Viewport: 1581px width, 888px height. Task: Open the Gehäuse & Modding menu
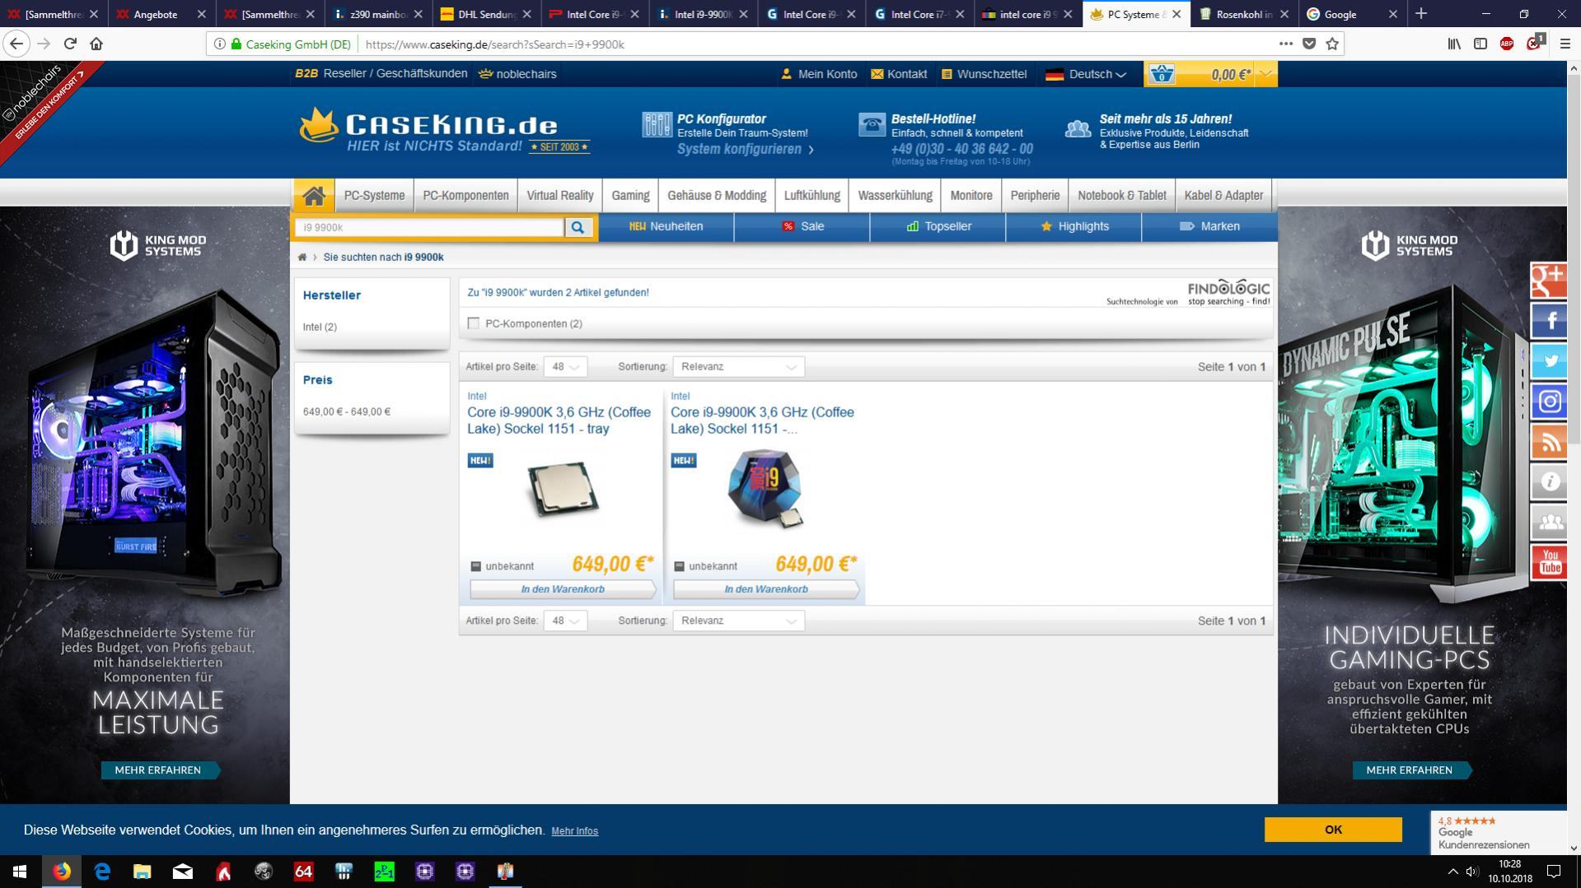717,196
